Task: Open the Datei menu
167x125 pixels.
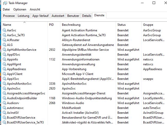Action: pyautogui.click(x=6, y=9)
